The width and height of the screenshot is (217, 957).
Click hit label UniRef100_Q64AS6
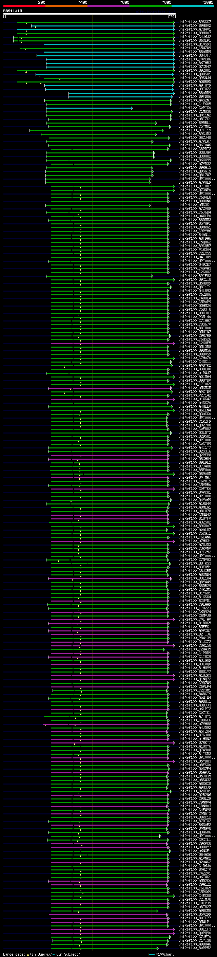coord(195,855)
